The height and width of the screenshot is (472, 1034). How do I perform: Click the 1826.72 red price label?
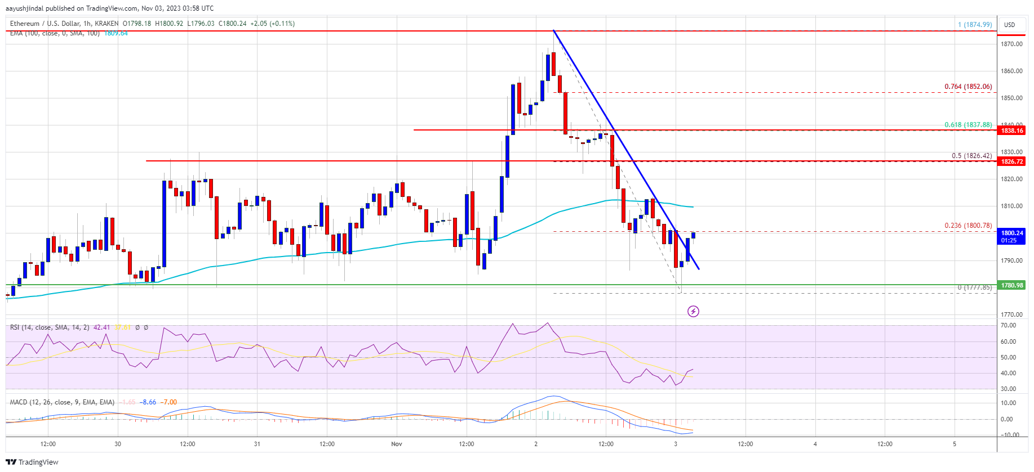point(1011,161)
